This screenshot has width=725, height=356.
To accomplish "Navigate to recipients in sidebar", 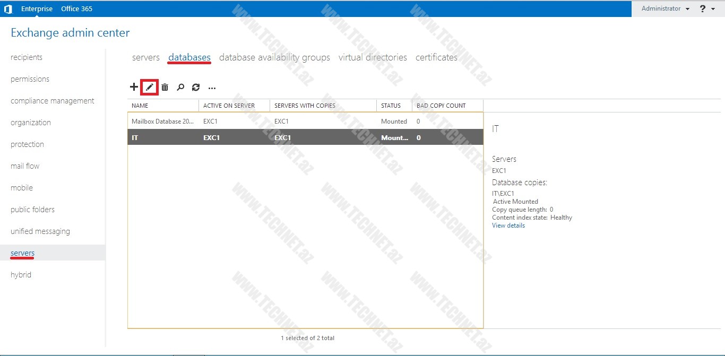I will click(27, 57).
